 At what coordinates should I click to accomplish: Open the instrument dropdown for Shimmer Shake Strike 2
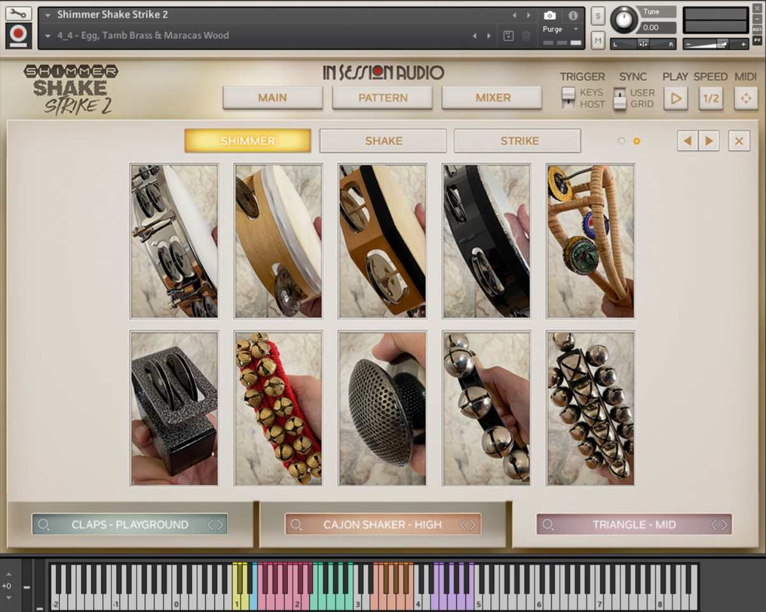tap(48, 15)
